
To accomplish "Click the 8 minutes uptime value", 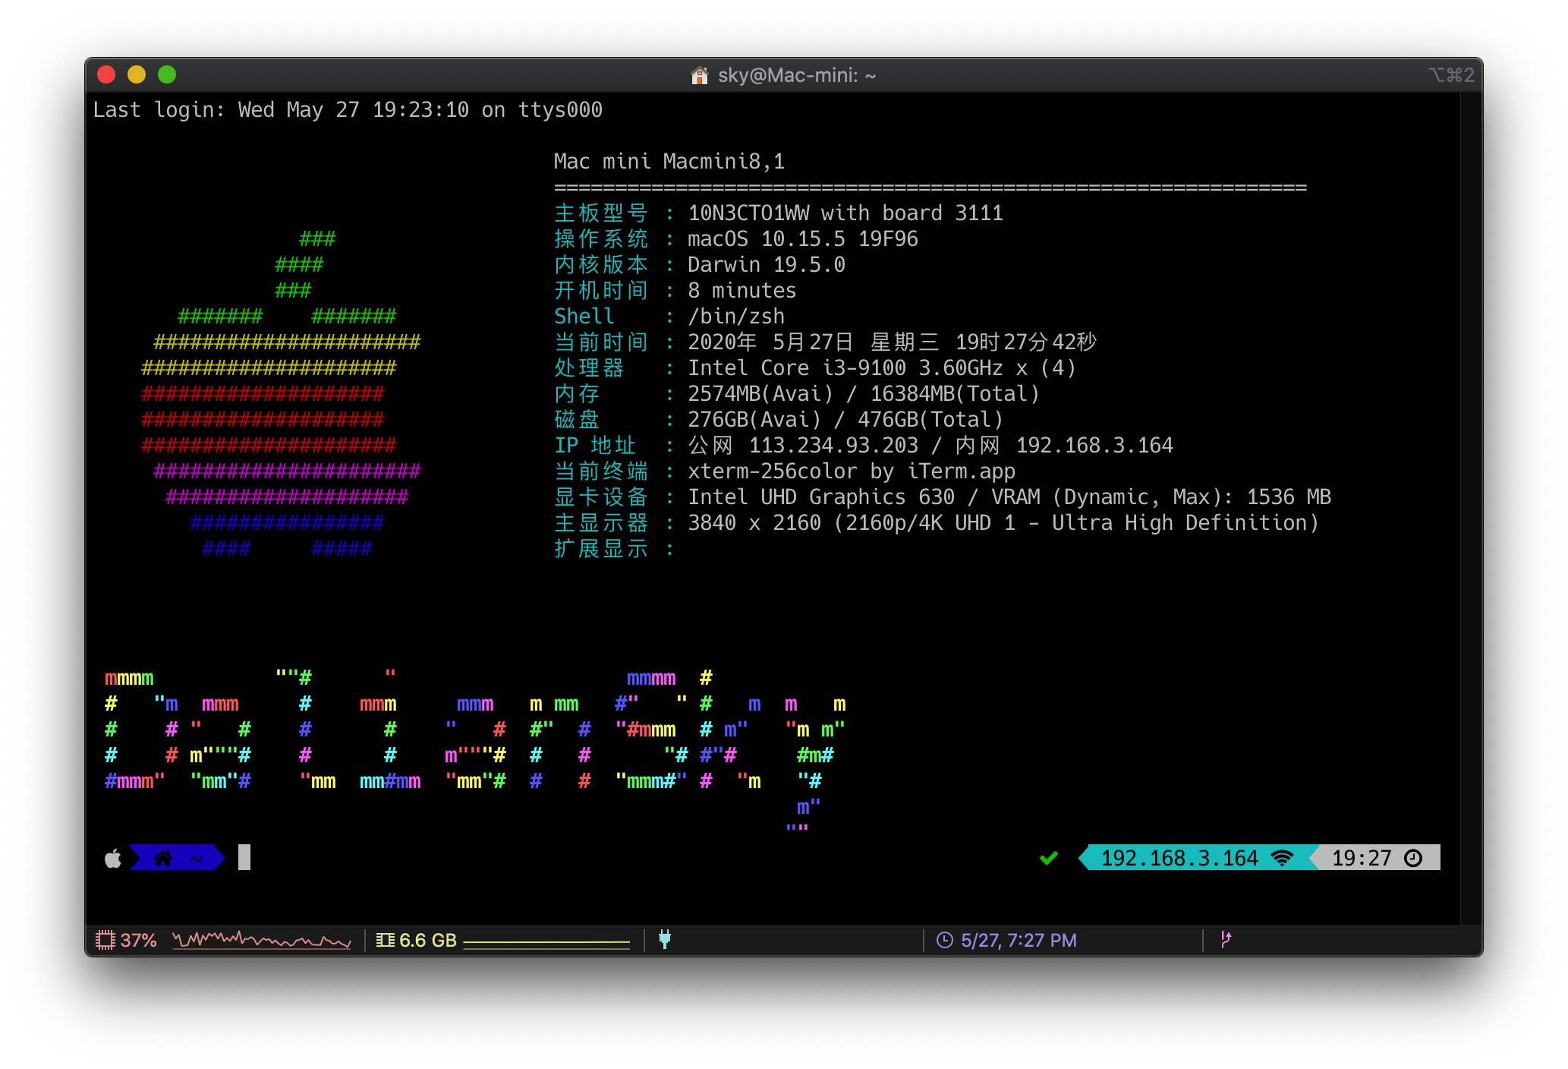I will pyautogui.click(x=742, y=291).
